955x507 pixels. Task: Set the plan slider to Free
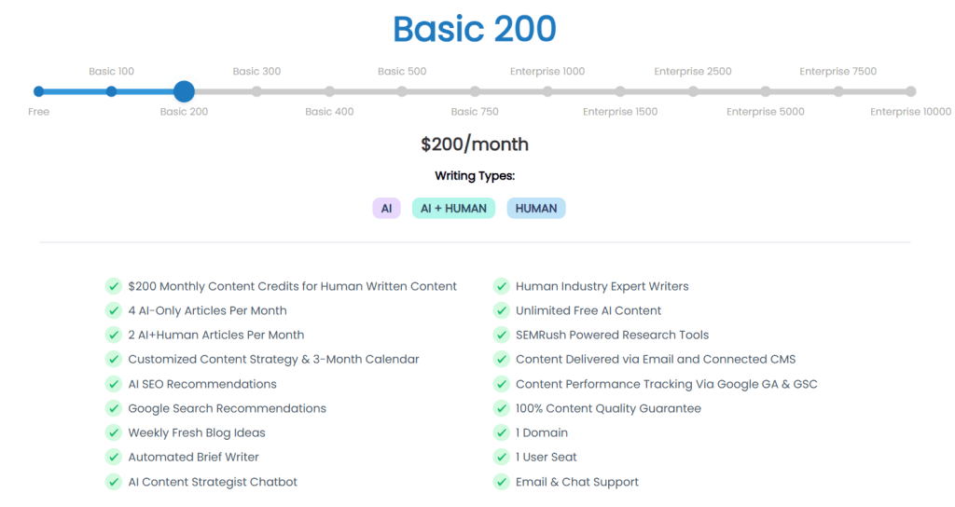pos(38,91)
